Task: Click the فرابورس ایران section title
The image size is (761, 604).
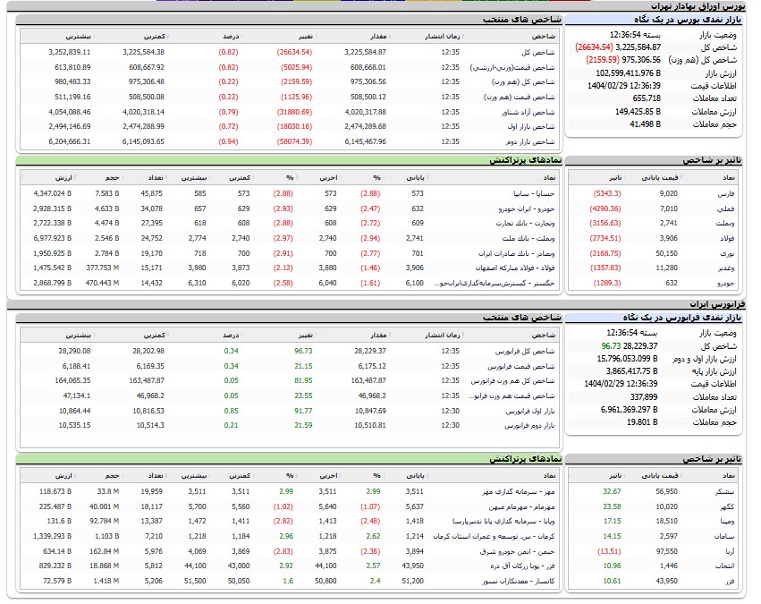Action: (x=718, y=304)
